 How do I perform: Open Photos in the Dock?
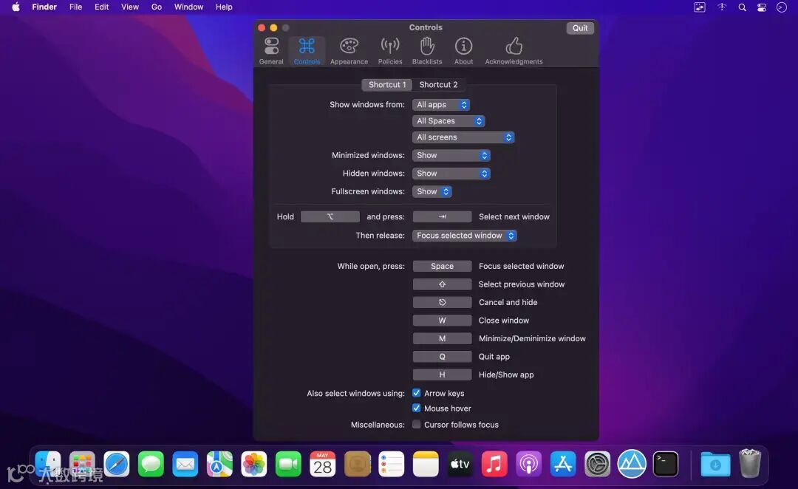pos(254,464)
